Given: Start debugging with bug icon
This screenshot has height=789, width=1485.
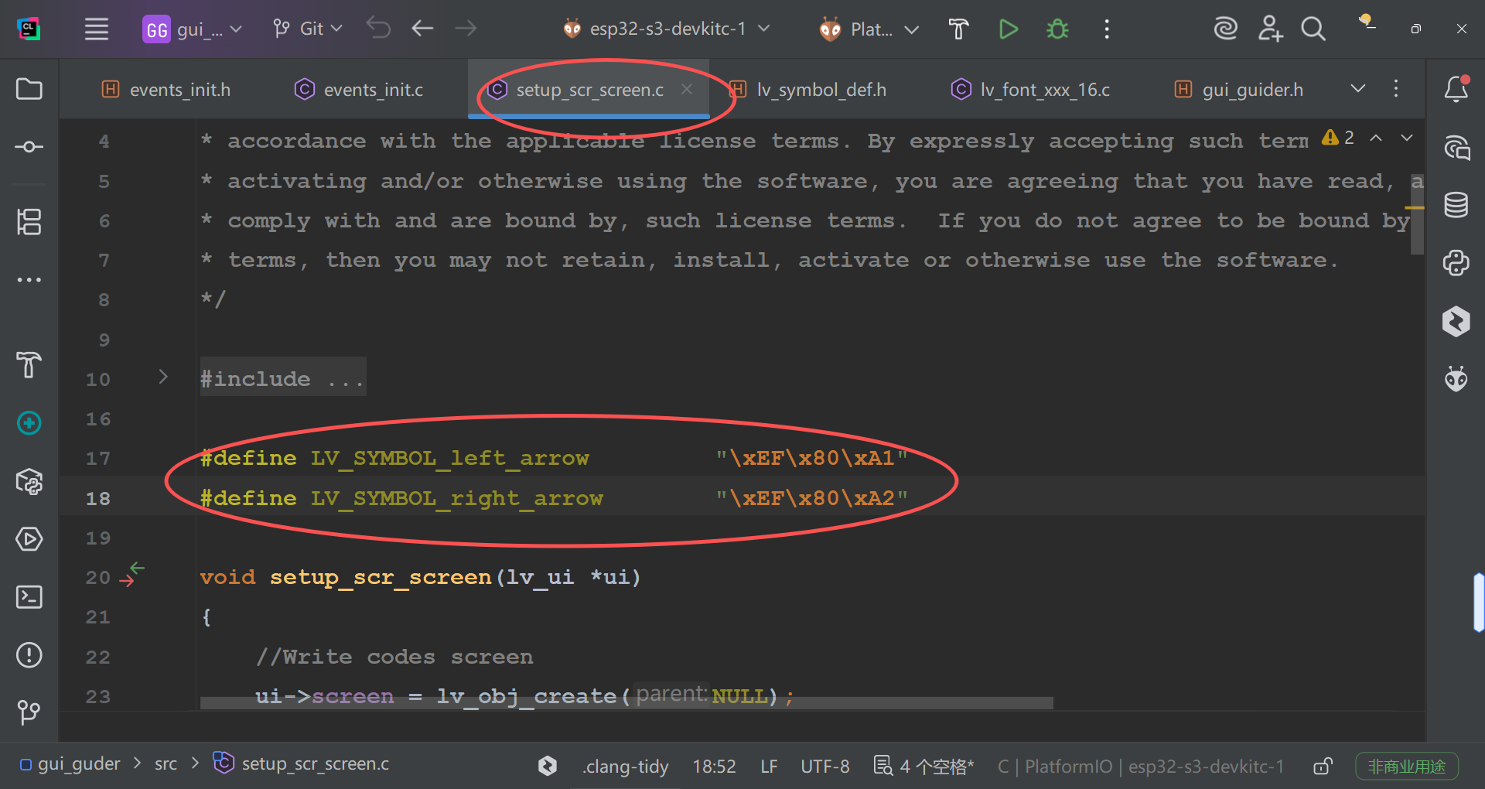Looking at the screenshot, I should point(1057,29).
